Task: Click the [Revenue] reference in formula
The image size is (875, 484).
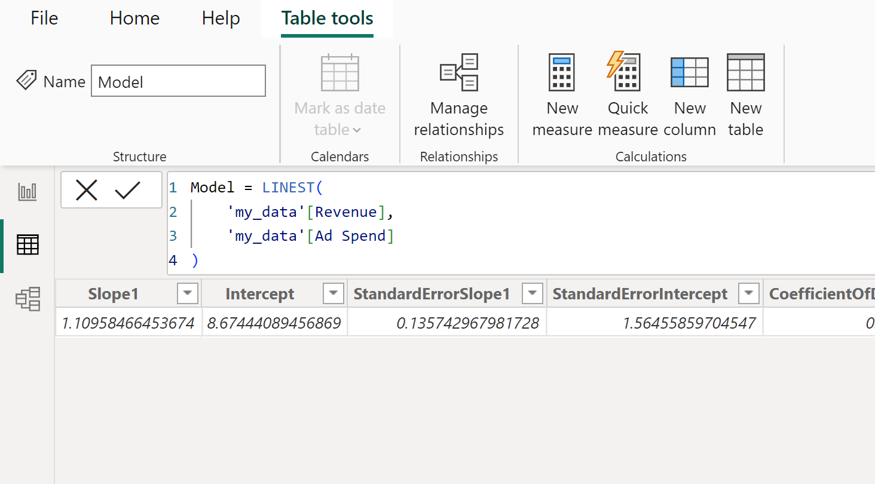Action: (345, 212)
